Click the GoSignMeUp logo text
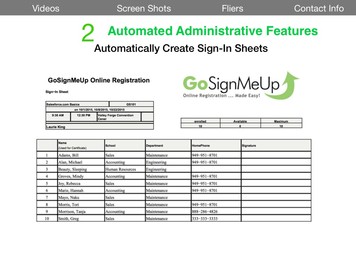The height and width of the screenshot is (260, 356). click(x=231, y=84)
